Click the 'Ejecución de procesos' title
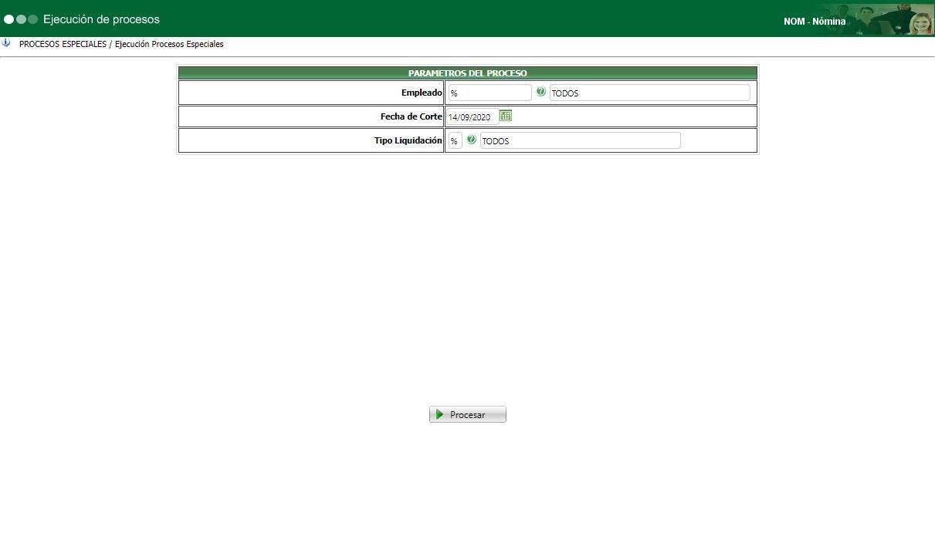This screenshot has width=935, height=533. [x=101, y=19]
